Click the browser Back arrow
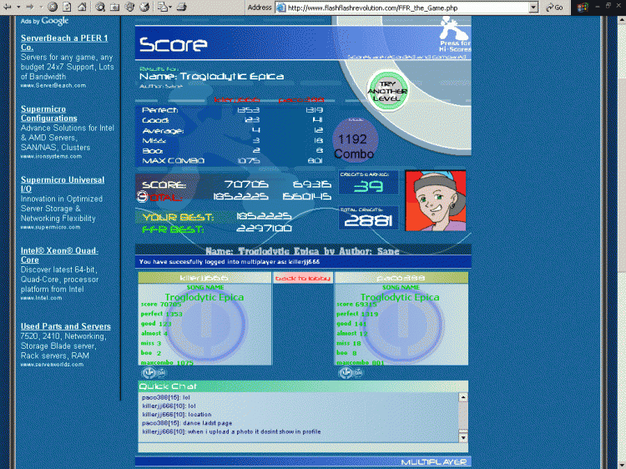The width and height of the screenshot is (626, 469). pyautogui.click(x=8, y=7)
